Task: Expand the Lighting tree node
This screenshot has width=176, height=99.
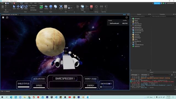Action: (131, 22)
